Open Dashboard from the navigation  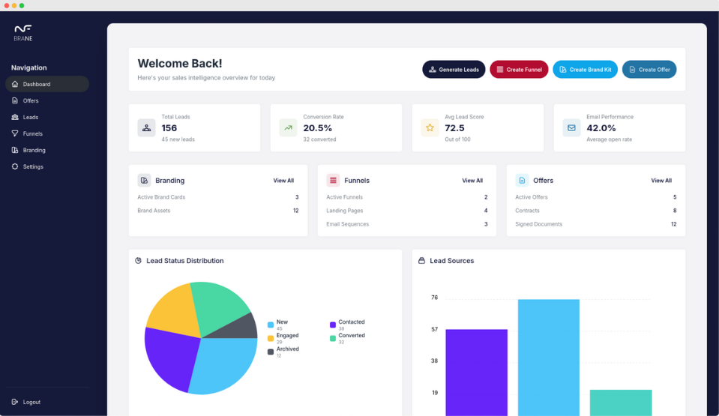point(46,84)
